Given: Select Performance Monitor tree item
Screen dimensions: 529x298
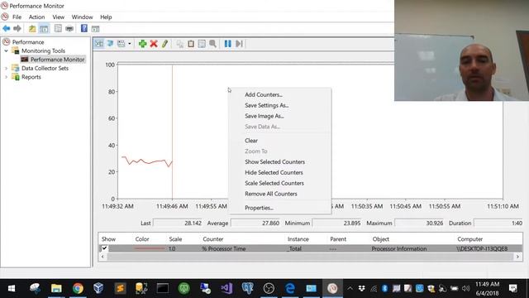Looking at the screenshot, I should click(x=57, y=60).
